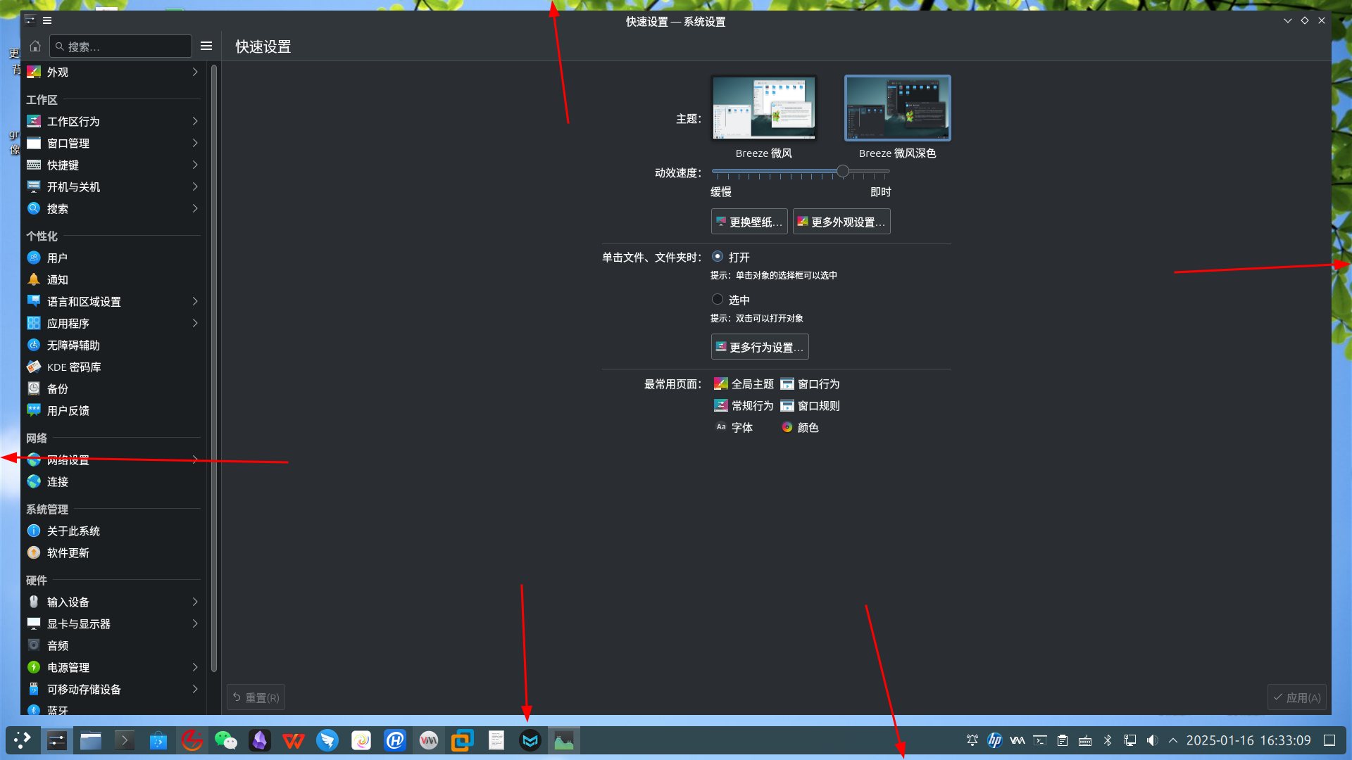Expand the 快捷键 shortcuts category
The width and height of the screenshot is (1352, 760).
[113, 165]
